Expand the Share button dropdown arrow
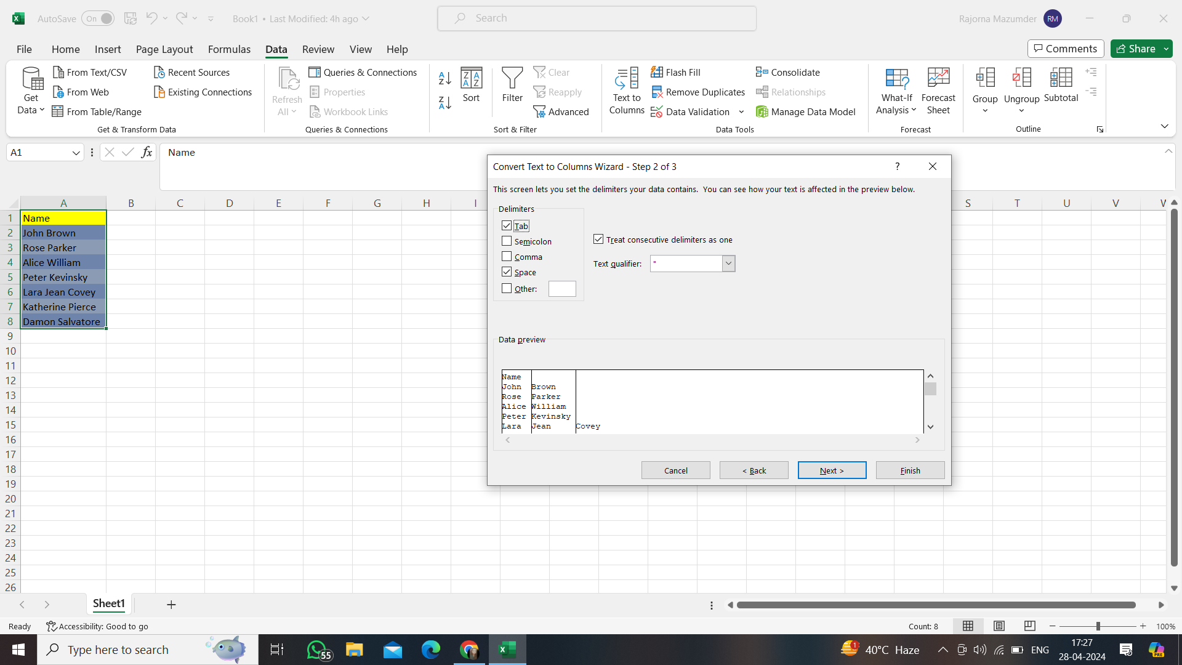Viewport: 1182px width, 665px height. [x=1166, y=49]
